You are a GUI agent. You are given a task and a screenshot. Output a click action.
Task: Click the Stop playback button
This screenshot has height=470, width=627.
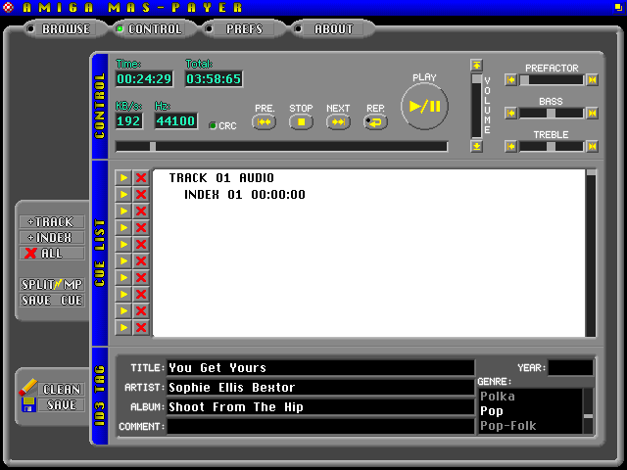tap(301, 122)
